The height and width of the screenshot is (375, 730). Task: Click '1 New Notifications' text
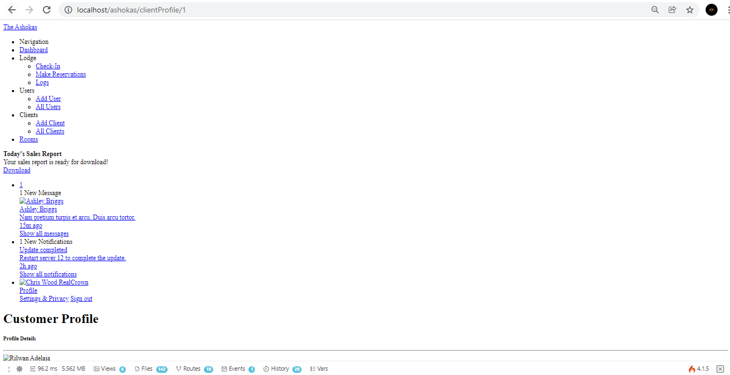46,242
